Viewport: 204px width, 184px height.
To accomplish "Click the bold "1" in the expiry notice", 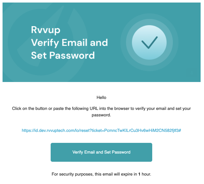I will click(x=139, y=174).
